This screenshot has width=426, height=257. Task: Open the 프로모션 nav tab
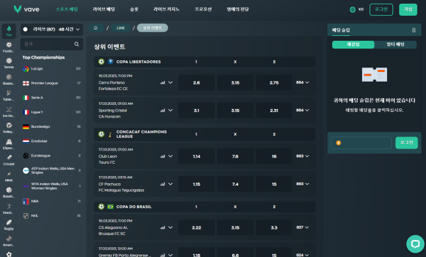[x=203, y=9]
